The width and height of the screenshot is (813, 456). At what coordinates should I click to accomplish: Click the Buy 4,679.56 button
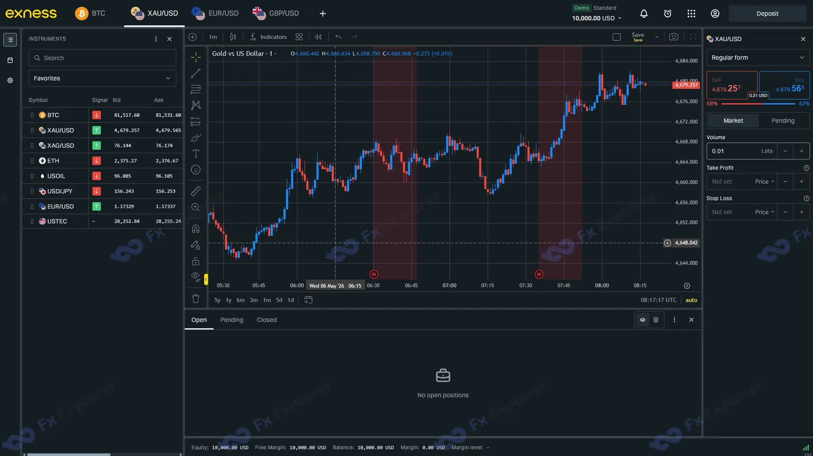785,85
